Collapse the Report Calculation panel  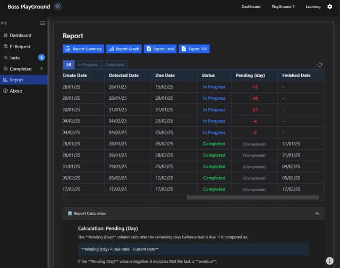point(317,213)
